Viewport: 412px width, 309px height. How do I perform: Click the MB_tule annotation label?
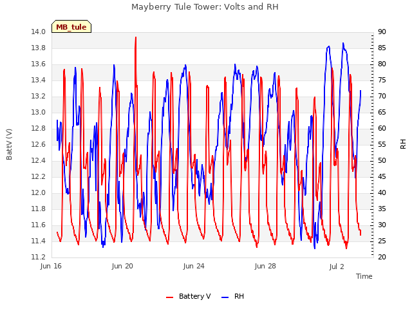tap(71, 27)
